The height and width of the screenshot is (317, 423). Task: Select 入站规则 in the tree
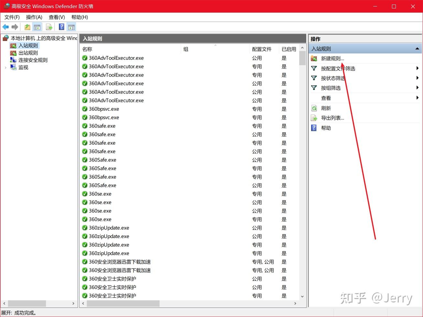click(28, 46)
